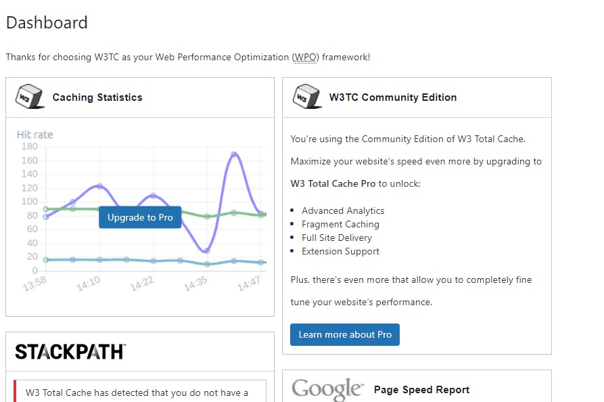Click the Advanced Analytics list item

click(x=343, y=211)
